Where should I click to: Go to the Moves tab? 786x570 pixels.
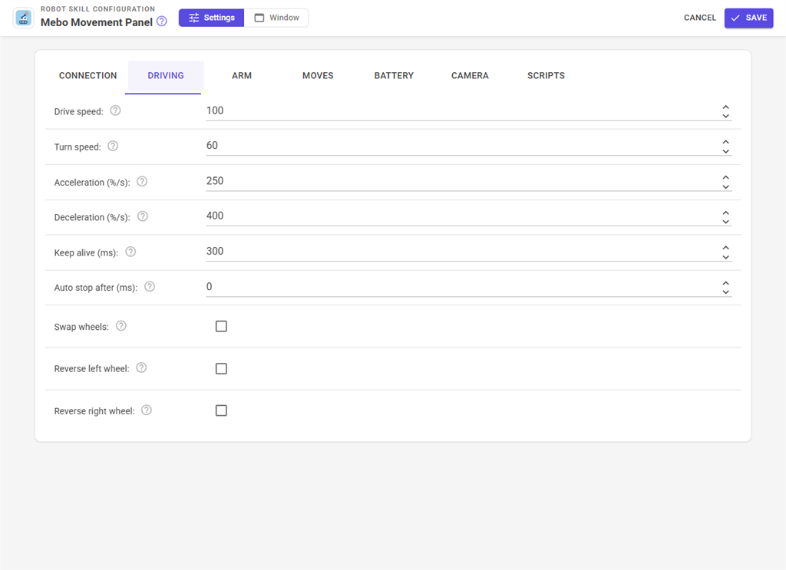coord(318,76)
